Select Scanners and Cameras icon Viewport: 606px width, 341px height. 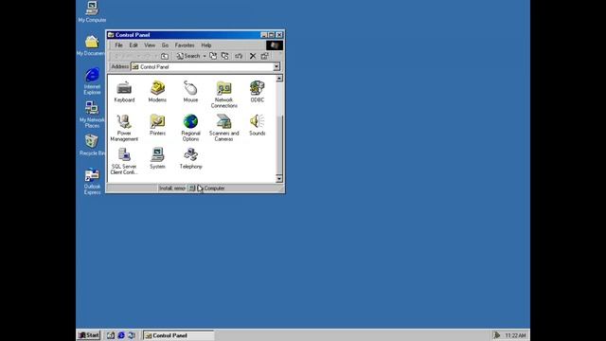click(223, 128)
